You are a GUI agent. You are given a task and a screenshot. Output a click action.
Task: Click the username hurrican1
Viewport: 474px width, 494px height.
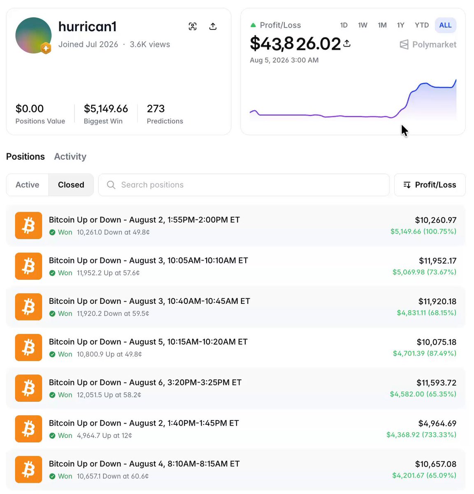(88, 27)
